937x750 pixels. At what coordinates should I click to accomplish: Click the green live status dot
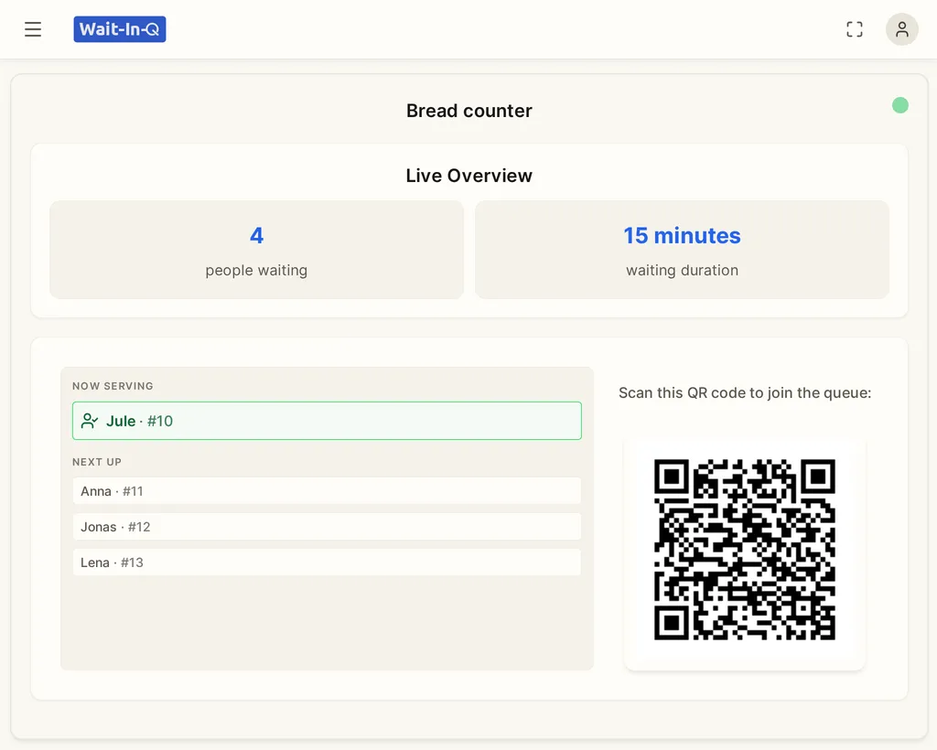[900, 105]
